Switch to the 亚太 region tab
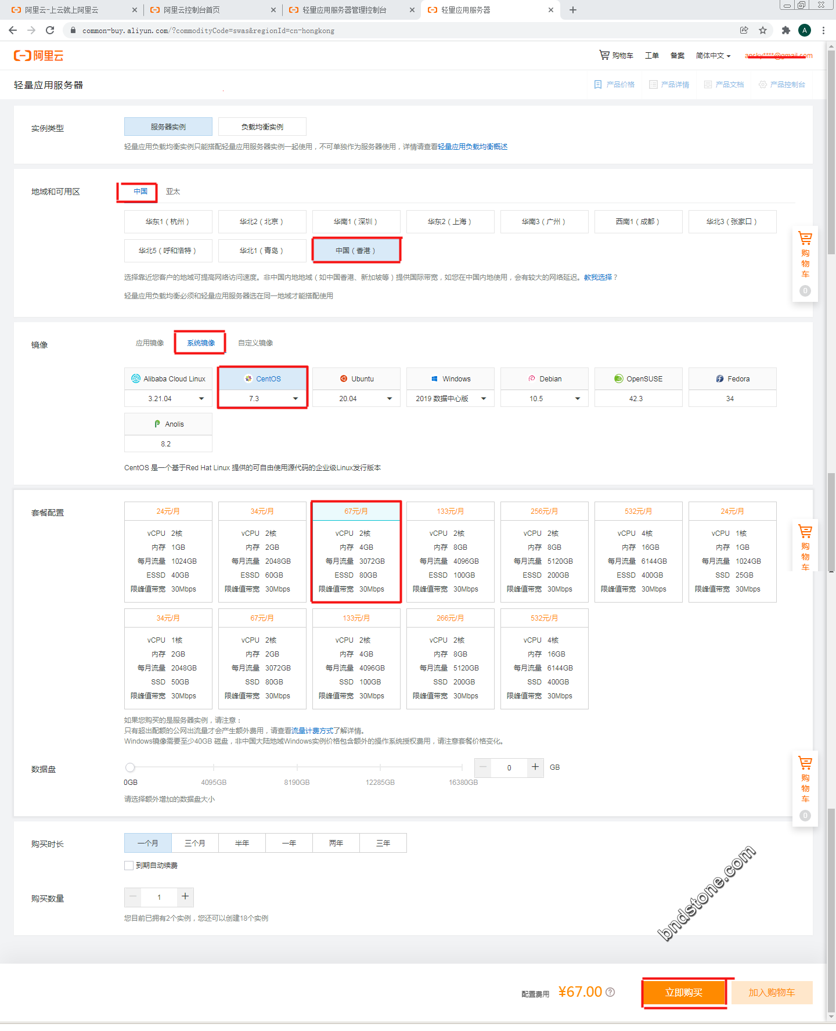The image size is (836, 1031). pos(173,191)
